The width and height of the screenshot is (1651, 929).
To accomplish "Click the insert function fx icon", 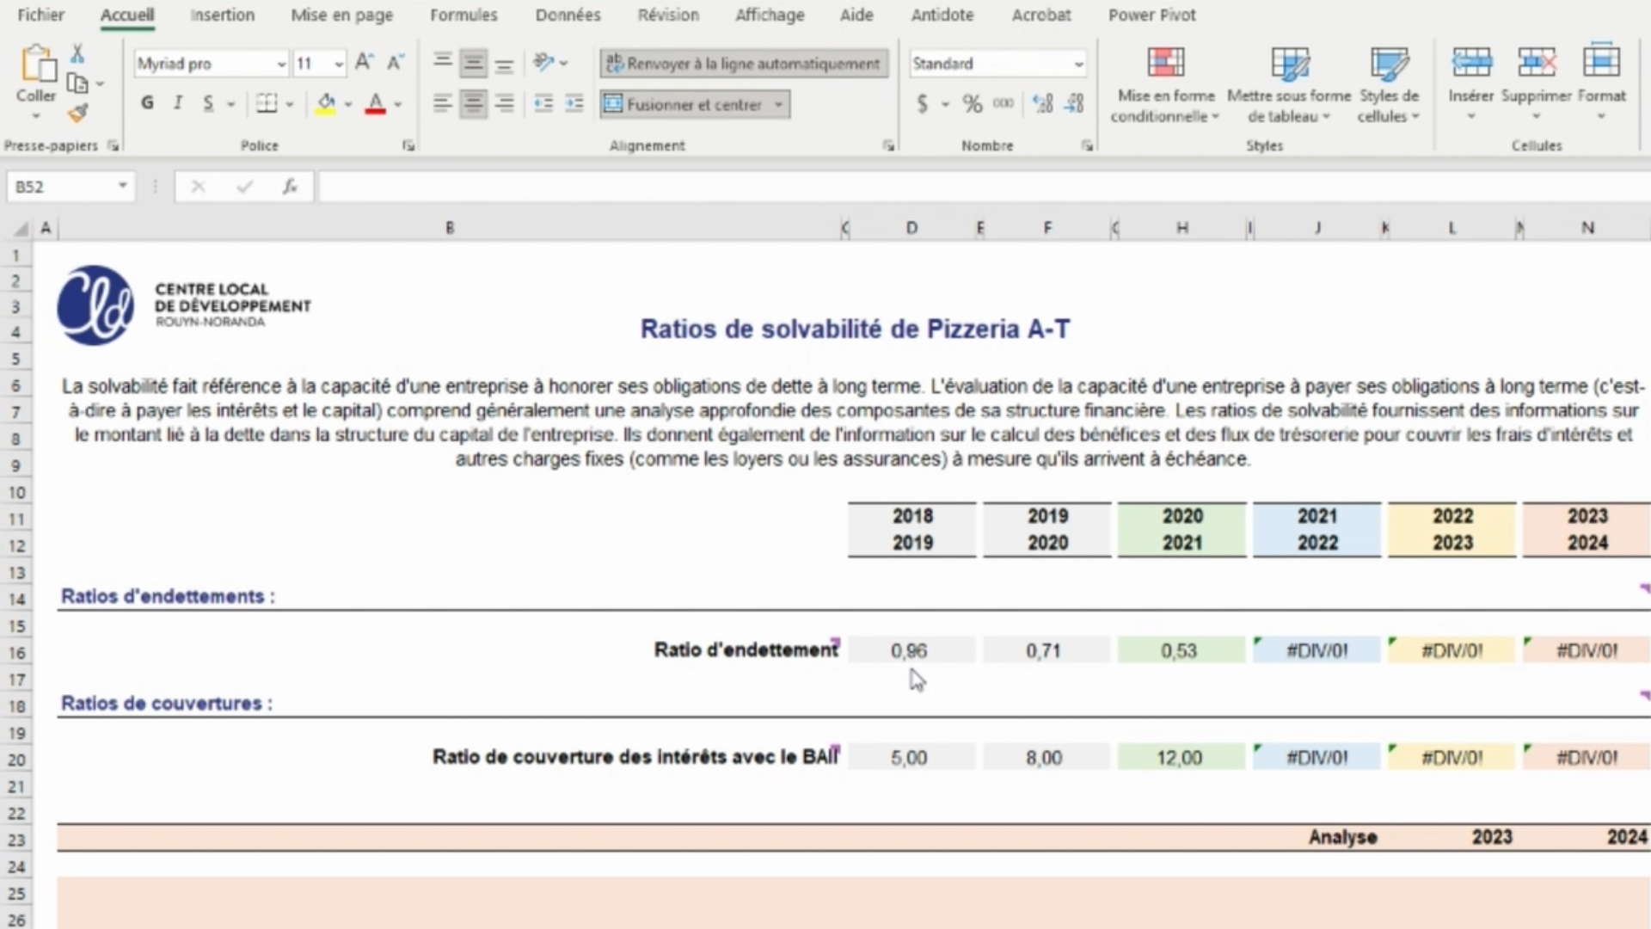I will point(290,187).
